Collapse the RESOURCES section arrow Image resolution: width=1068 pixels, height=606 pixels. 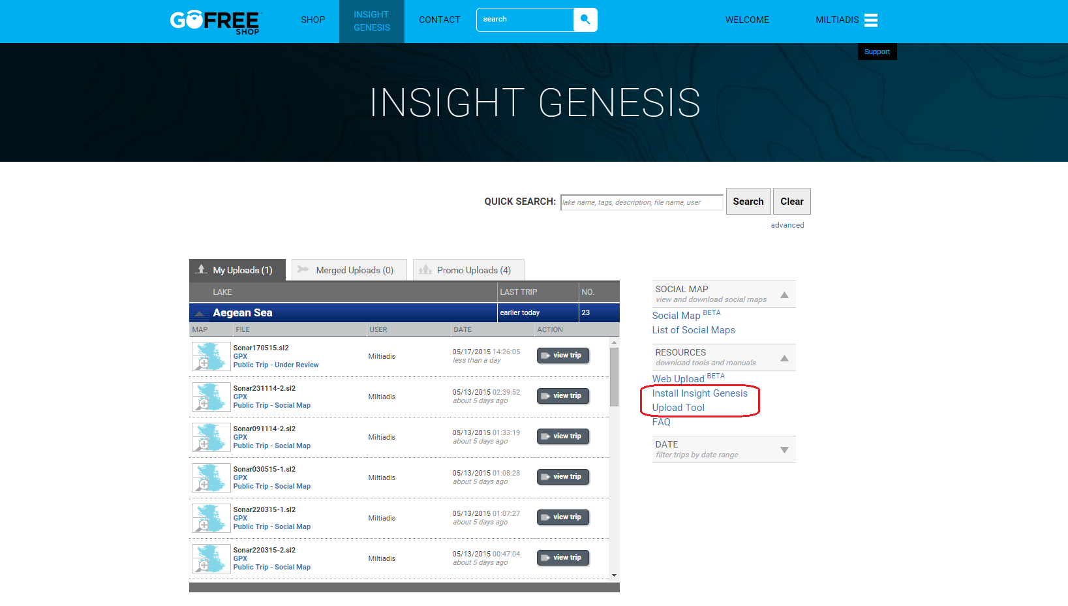click(784, 358)
